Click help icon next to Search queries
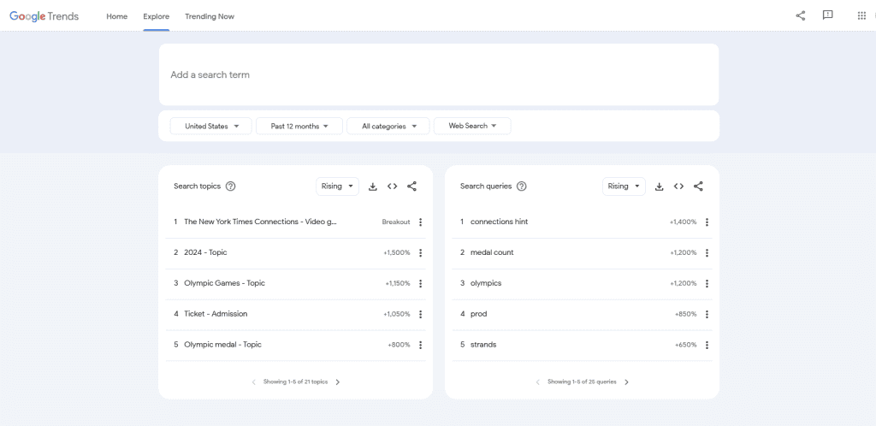The image size is (876, 426). [521, 186]
